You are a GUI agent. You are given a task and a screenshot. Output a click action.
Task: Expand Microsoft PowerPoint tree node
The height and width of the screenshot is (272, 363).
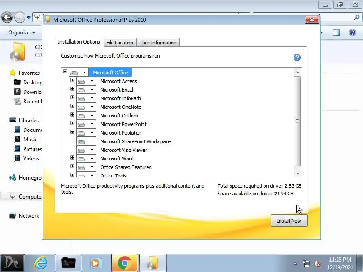click(x=72, y=123)
